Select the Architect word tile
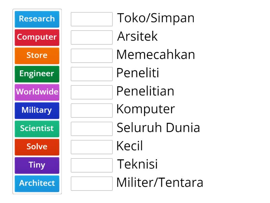This screenshot has height=203, width=270. (37, 184)
